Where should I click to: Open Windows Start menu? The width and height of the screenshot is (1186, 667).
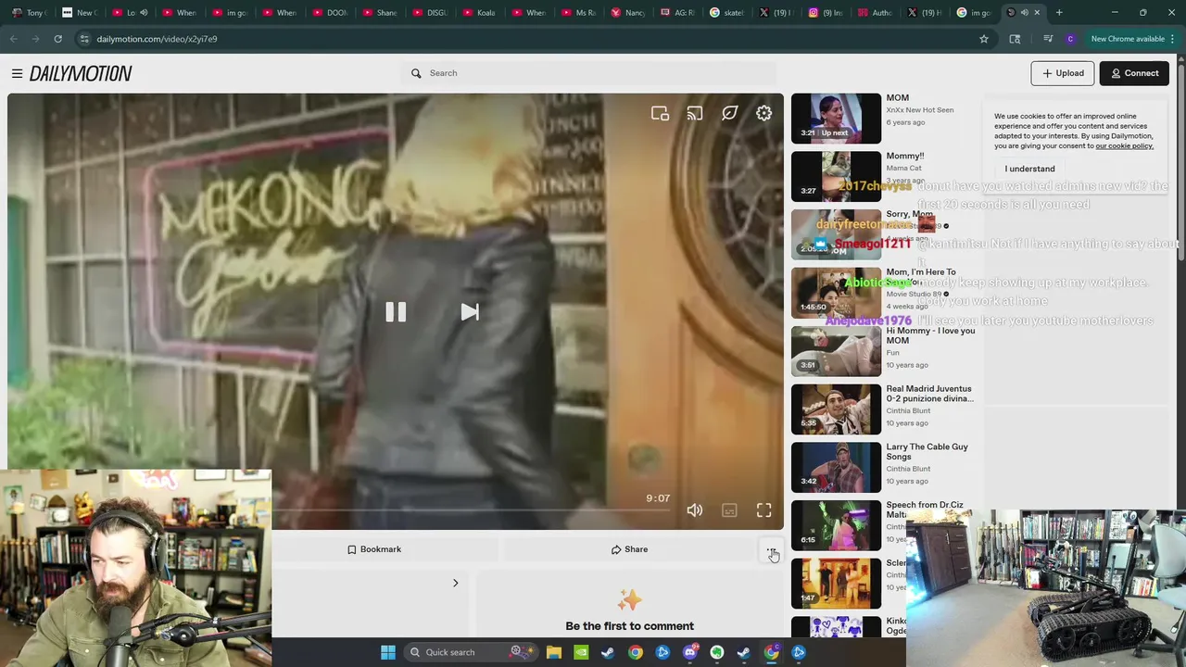[388, 652]
